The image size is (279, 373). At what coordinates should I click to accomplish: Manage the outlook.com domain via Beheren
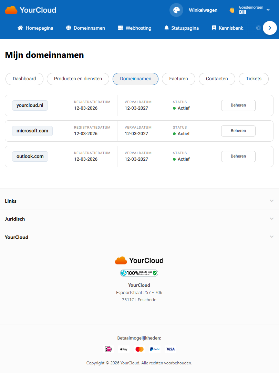click(238, 157)
